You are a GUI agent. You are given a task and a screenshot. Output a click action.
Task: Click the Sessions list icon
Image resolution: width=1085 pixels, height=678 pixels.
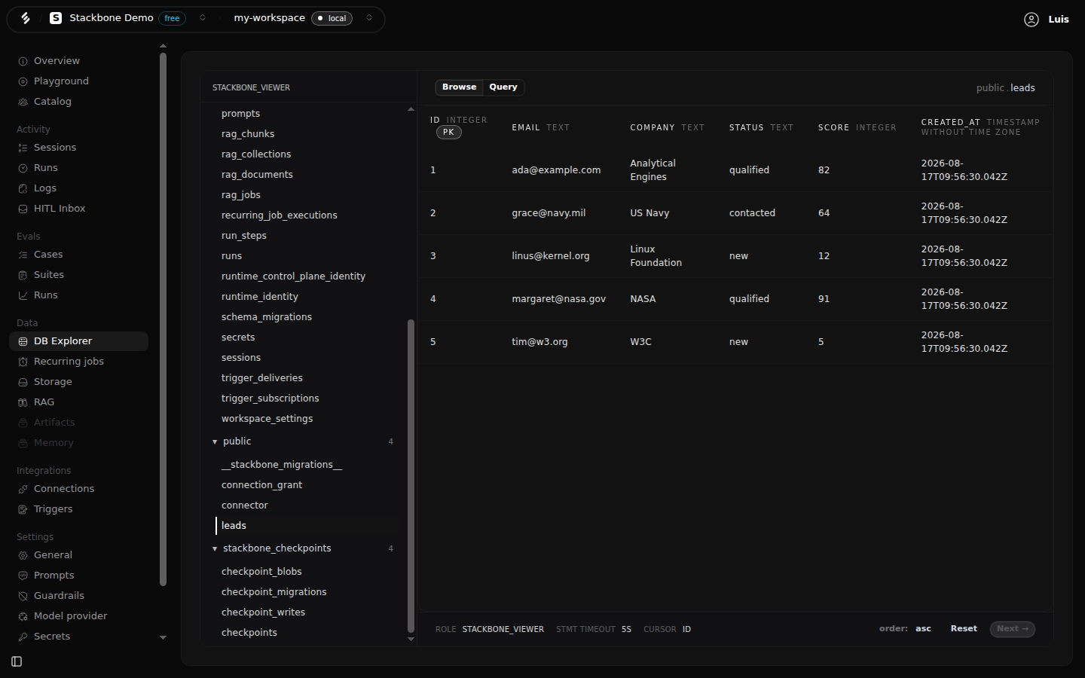click(23, 148)
